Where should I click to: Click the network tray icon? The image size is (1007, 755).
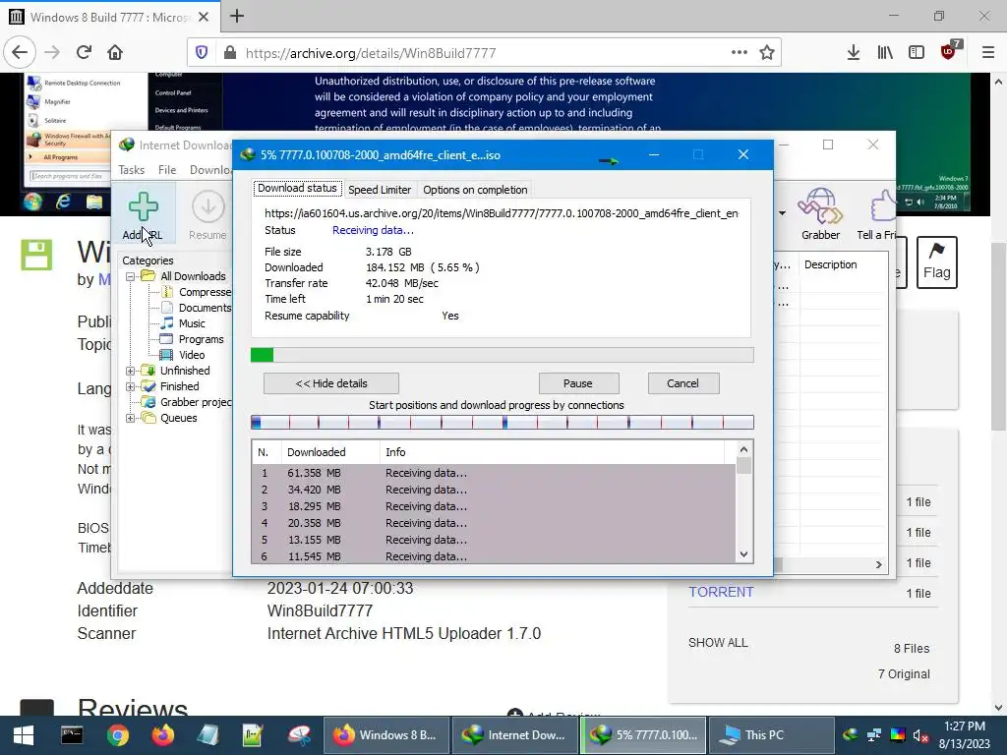pyautogui.click(x=874, y=735)
